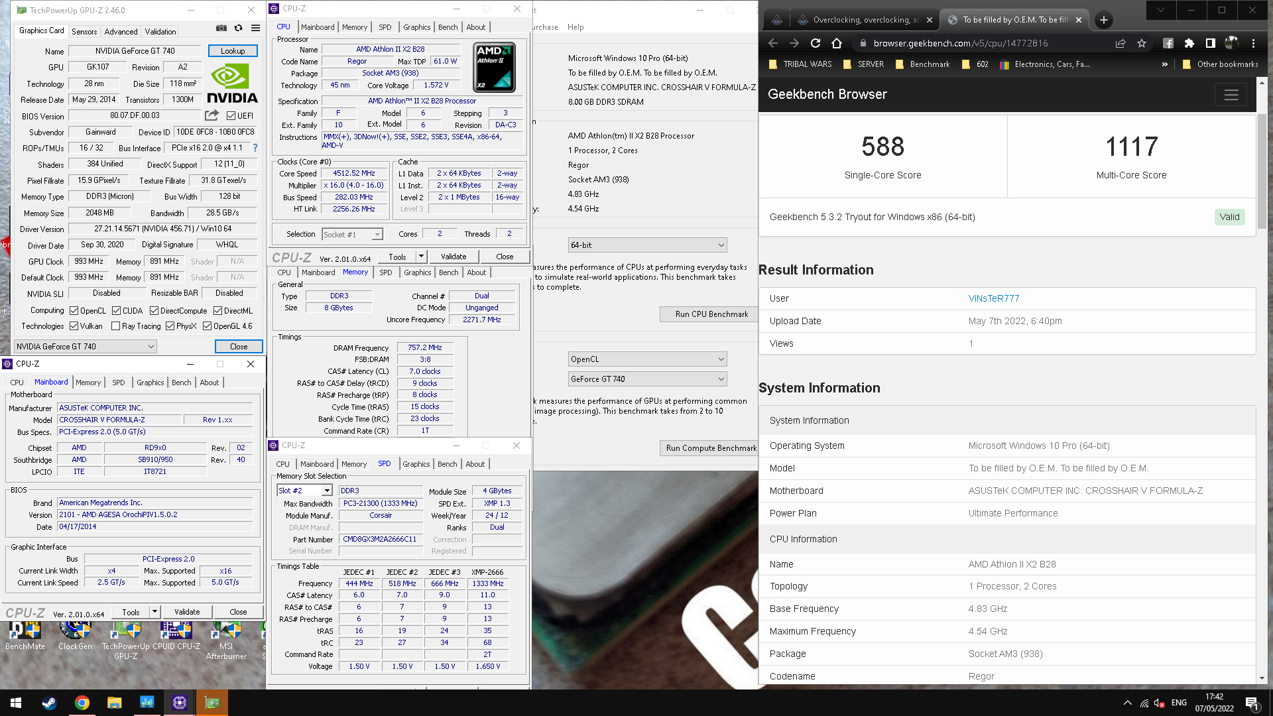This screenshot has width=1273, height=716.
Task: Open Windows Start menu
Action: (16, 703)
